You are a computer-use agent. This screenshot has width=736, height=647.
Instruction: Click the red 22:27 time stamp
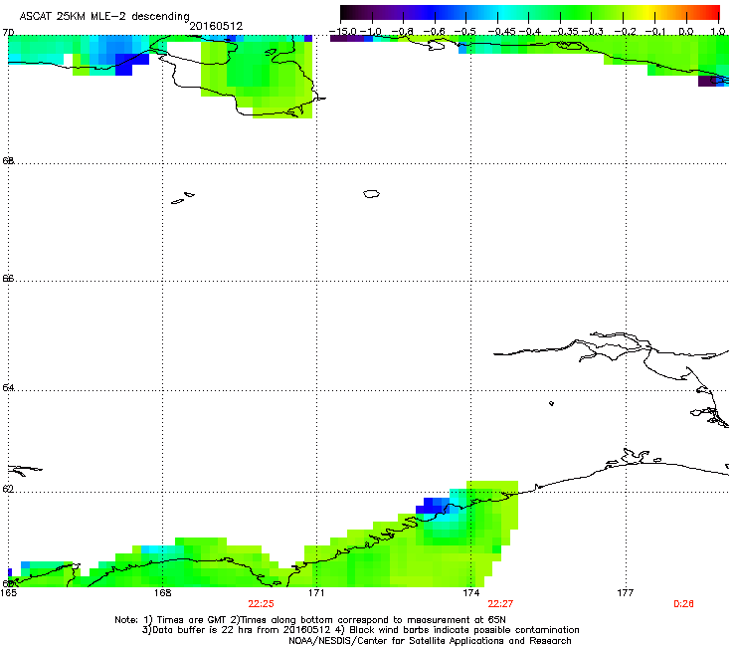click(500, 604)
